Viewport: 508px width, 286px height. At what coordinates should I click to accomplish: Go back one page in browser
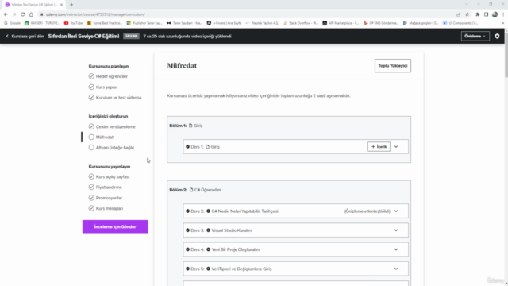point(6,14)
